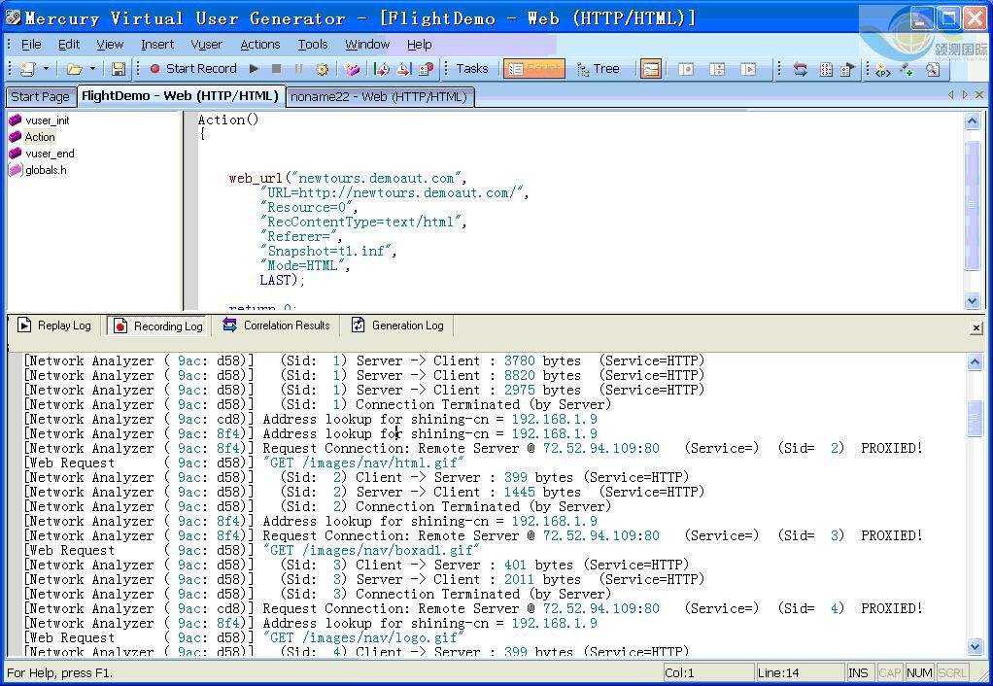Click the script editor scrollbar thumb
The width and height of the screenshot is (993, 686).
click(x=972, y=205)
